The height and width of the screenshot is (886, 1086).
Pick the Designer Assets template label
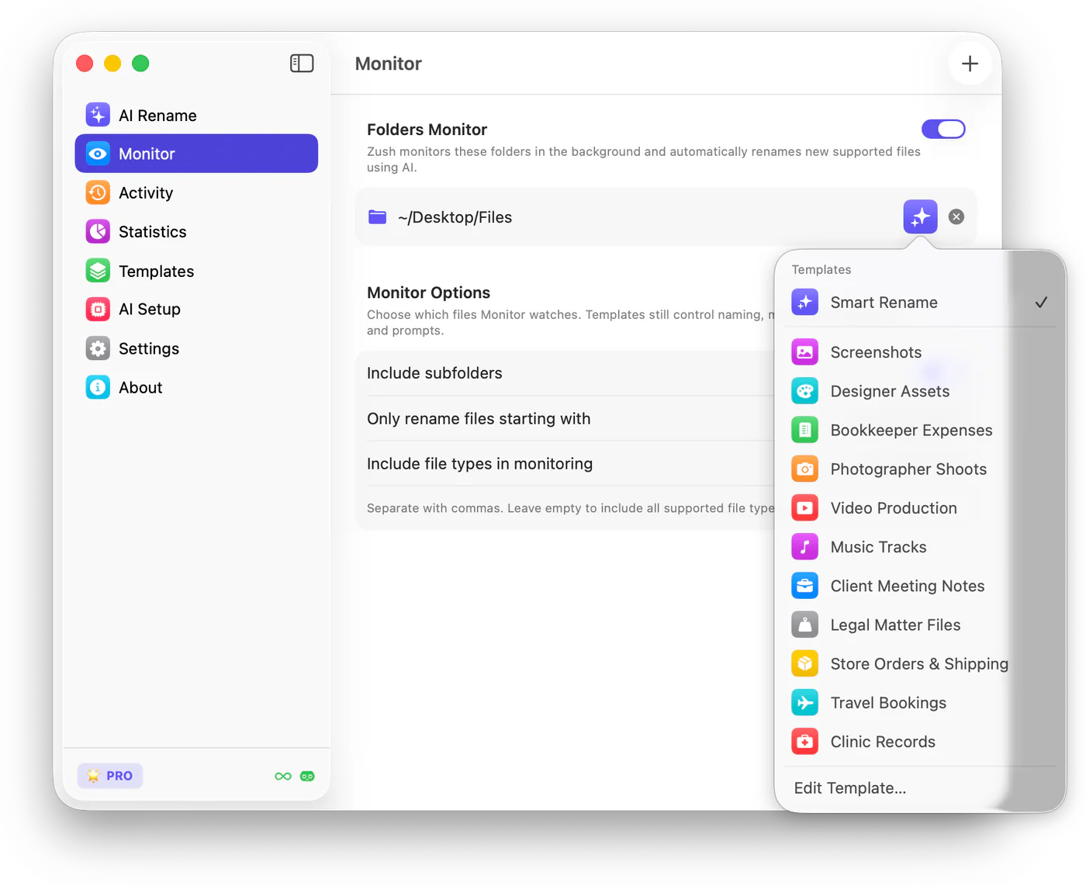pos(890,392)
